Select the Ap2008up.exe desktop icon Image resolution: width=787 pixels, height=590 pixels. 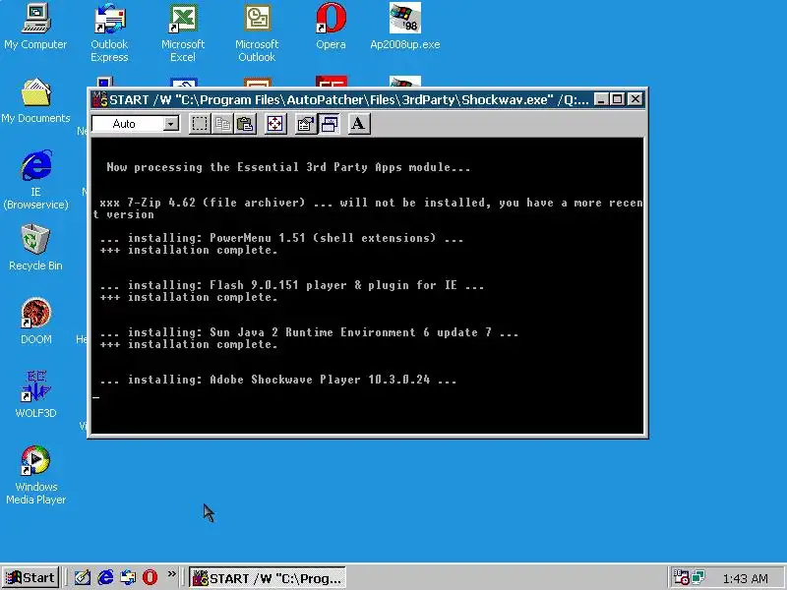[x=405, y=28]
